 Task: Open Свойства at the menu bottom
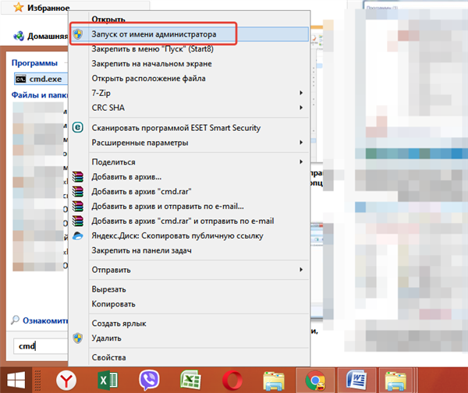click(190, 357)
